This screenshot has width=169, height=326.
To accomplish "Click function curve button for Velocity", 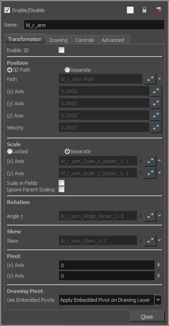I will [156, 127].
